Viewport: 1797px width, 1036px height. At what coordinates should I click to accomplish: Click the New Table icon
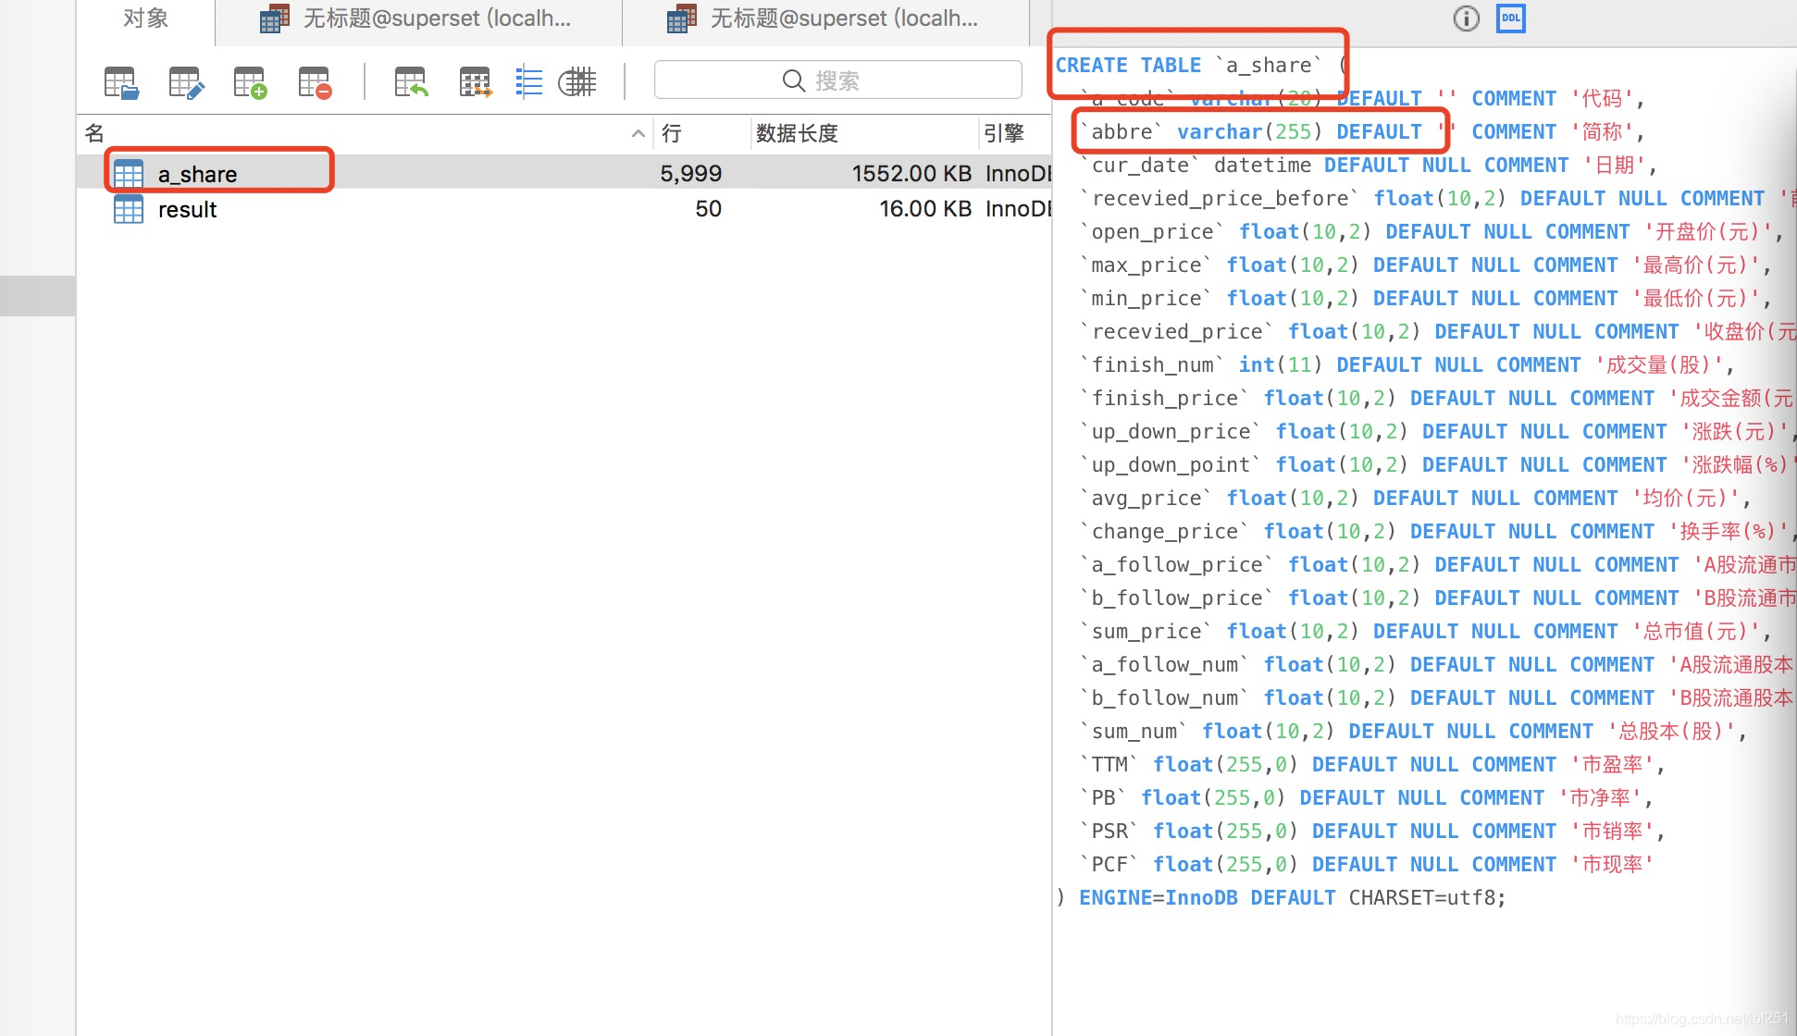(248, 81)
